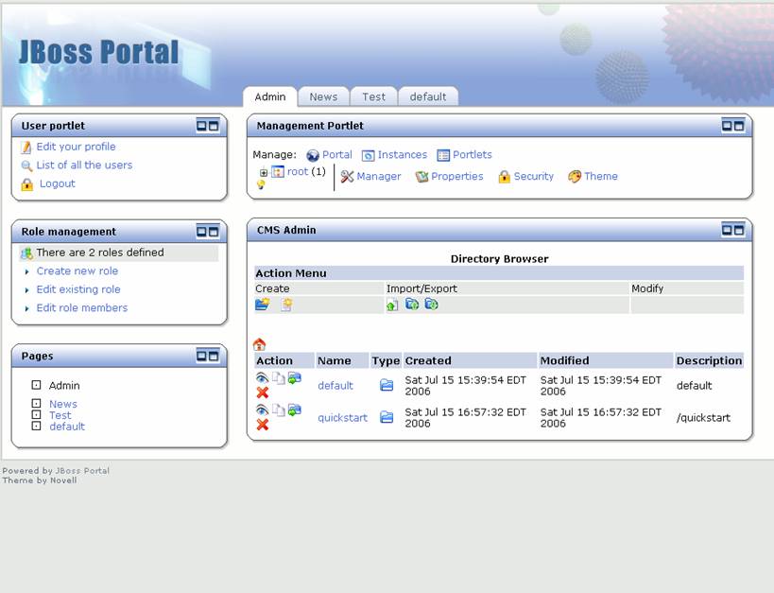The width and height of the screenshot is (774, 593).
Task: Click the import archive folder icon with up arrow
Action: pos(412,304)
